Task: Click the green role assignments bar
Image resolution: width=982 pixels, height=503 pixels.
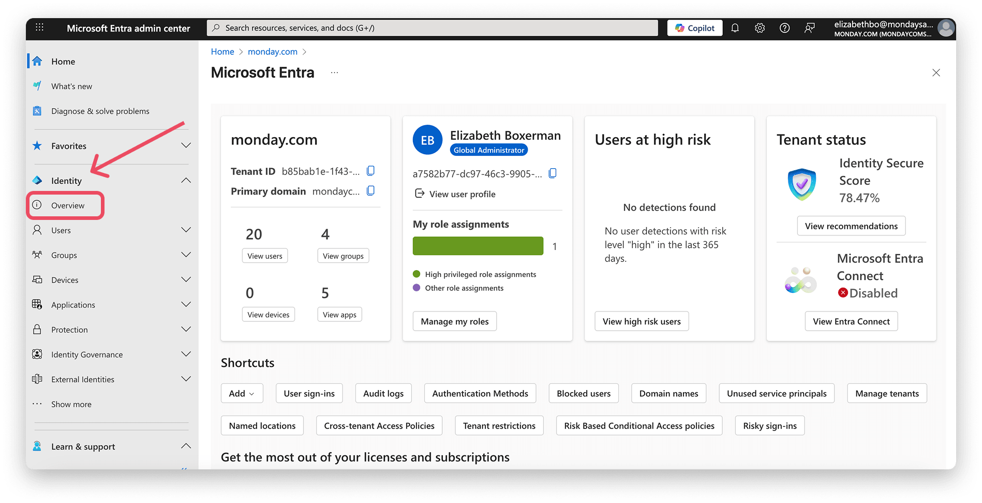Action: pos(478,246)
